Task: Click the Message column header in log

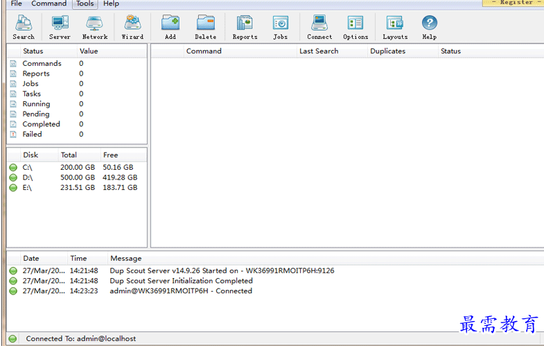Action: pos(326,259)
